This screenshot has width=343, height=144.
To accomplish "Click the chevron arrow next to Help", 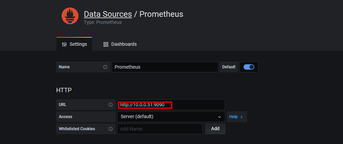I will click(242, 117).
